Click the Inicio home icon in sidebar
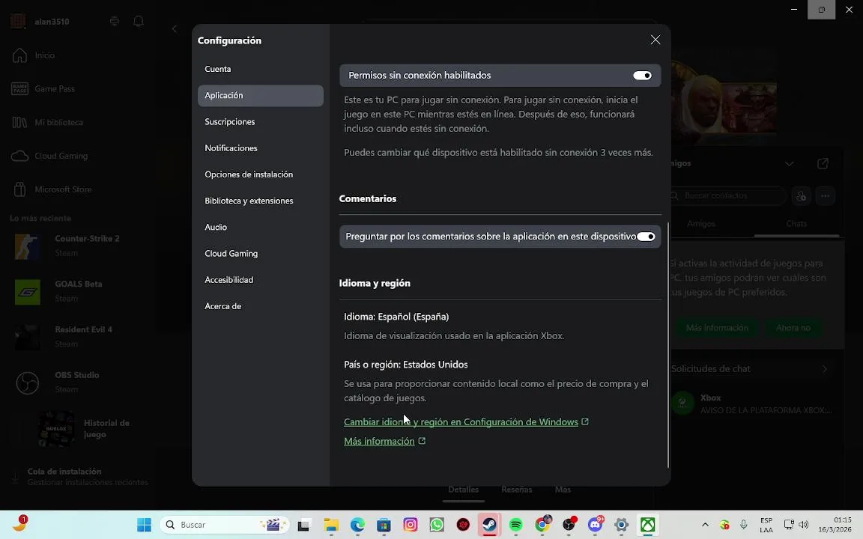This screenshot has width=863, height=539. (19, 55)
